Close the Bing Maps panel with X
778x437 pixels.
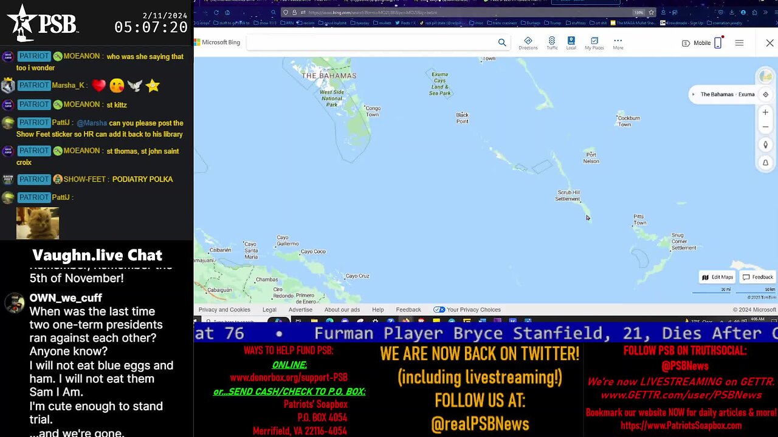tap(769, 43)
